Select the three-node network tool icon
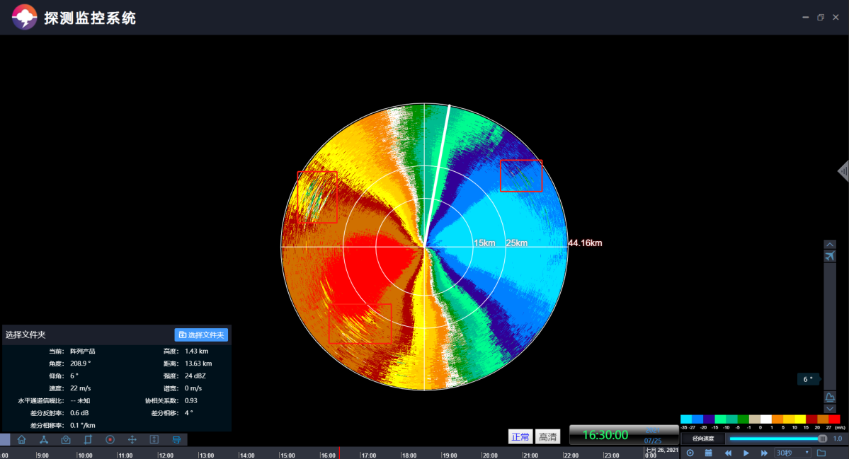 (43, 440)
